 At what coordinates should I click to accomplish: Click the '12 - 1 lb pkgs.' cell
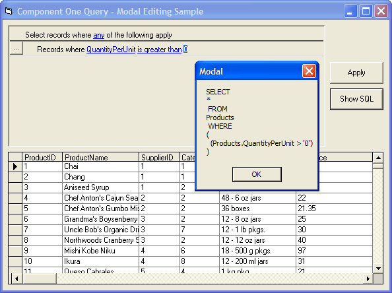click(x=257, y=230)
